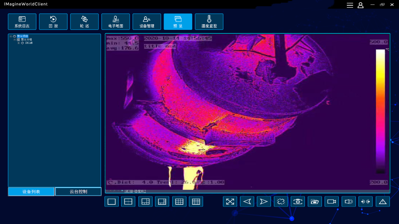Switch to the 设备列表 tab
The height and width of the screenshot is (224, 399).
point(31,191)
